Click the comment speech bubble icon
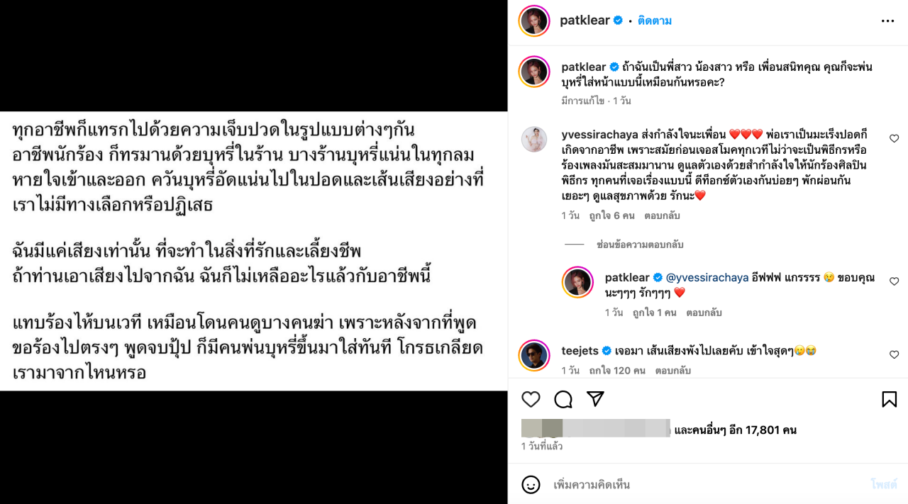 [563, 399]
